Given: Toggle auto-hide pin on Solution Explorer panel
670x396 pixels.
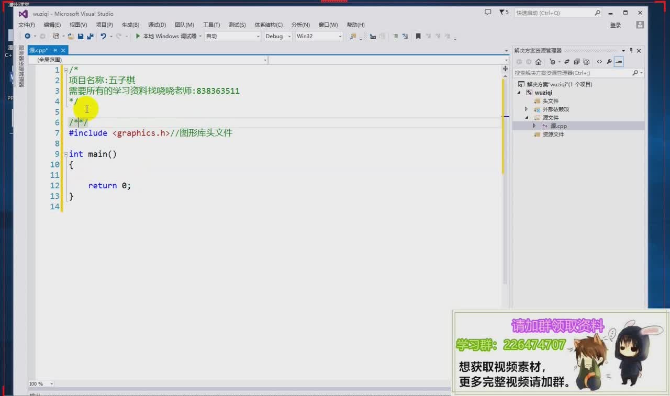Looking at the screenshot, I should (x=631, y=50).
